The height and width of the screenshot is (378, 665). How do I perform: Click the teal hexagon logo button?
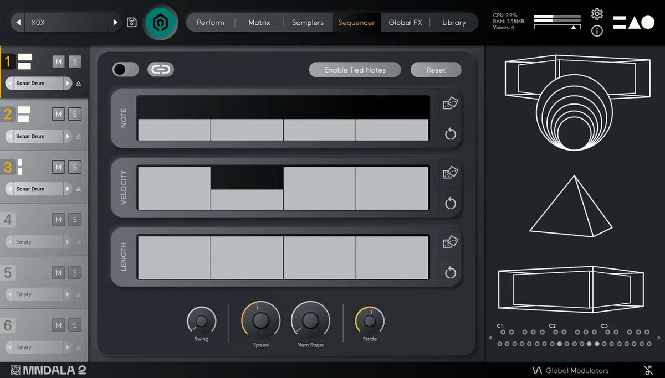[x=161, y=23]
